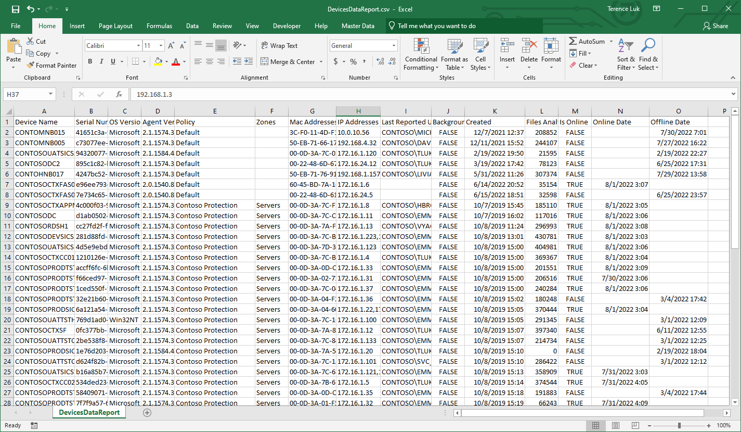This screenshot has height=432, width=741.
Task: Click the Delete cells icon
Action: click(x=529, y=46)
